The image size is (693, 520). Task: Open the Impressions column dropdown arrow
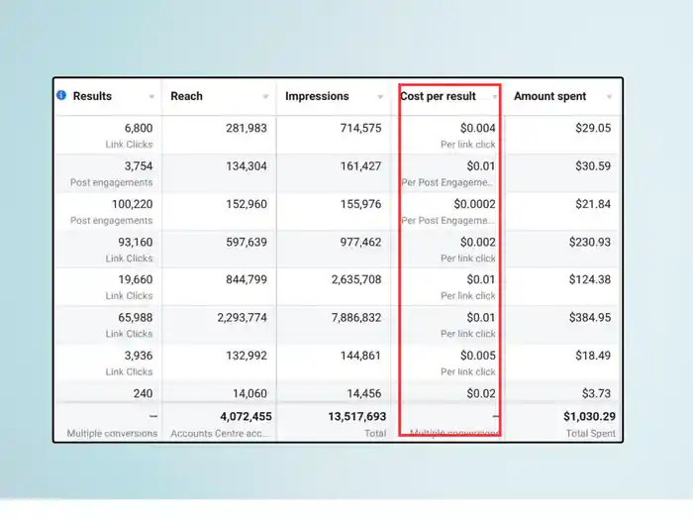[x=380, y=96]
